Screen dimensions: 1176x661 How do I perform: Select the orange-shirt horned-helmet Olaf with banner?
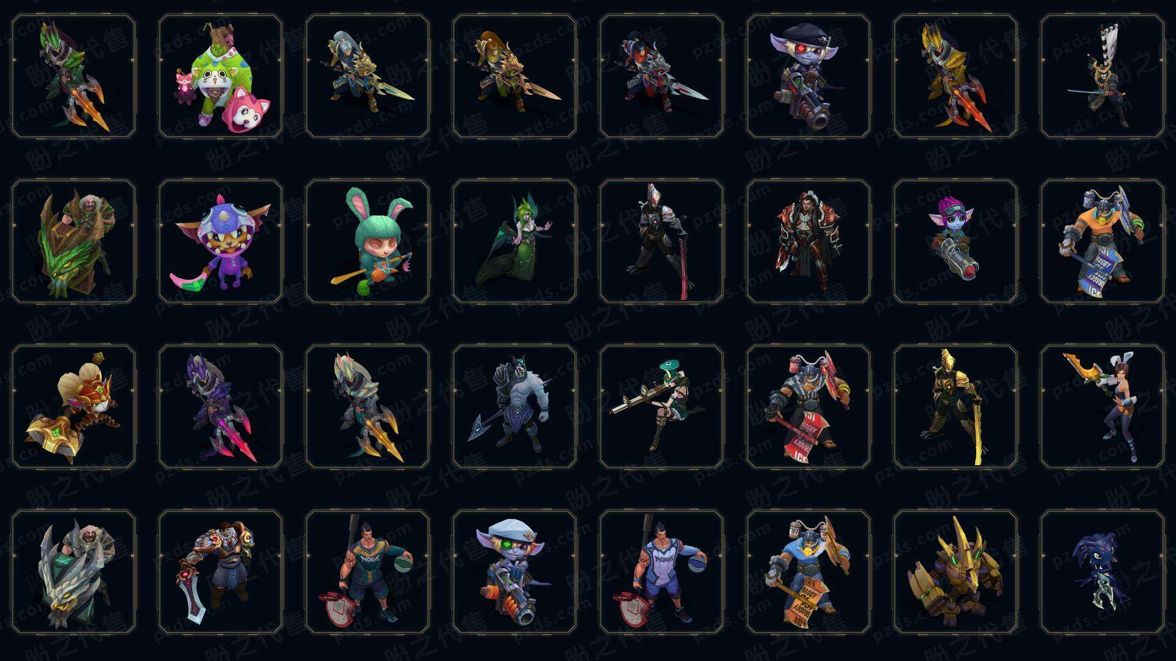(x=1102, y=242)
